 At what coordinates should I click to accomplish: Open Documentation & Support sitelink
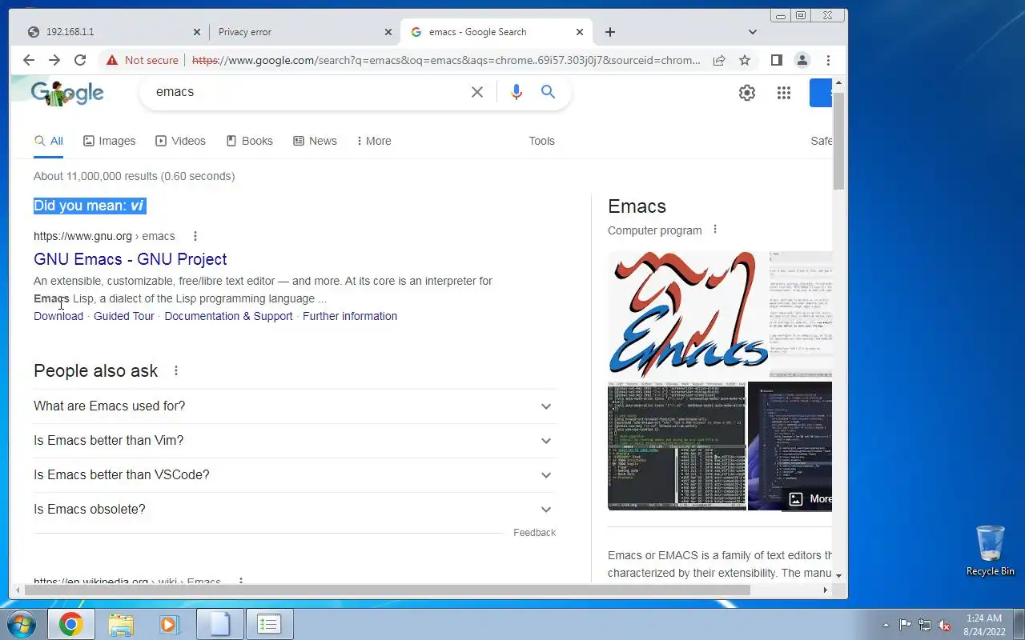pyautogui.click(x=228, y=316)
